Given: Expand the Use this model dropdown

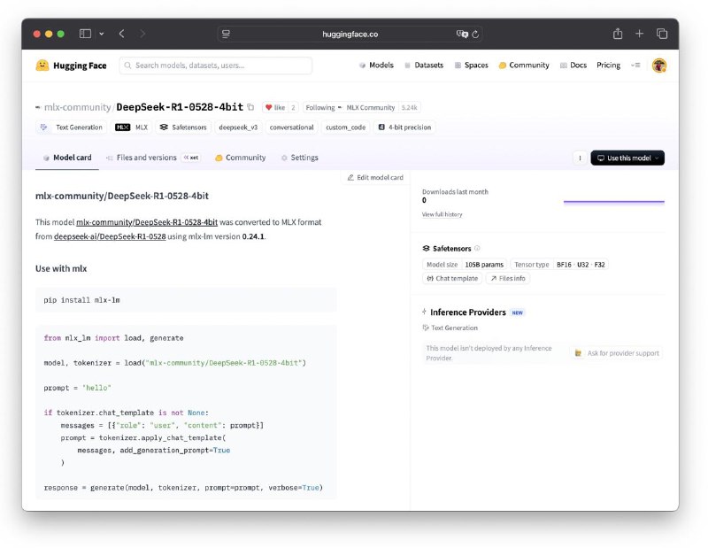Looking at the screenshot, I should [627, 158].
